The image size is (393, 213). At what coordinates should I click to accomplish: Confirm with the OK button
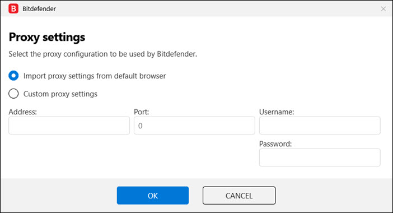point(153,196)
